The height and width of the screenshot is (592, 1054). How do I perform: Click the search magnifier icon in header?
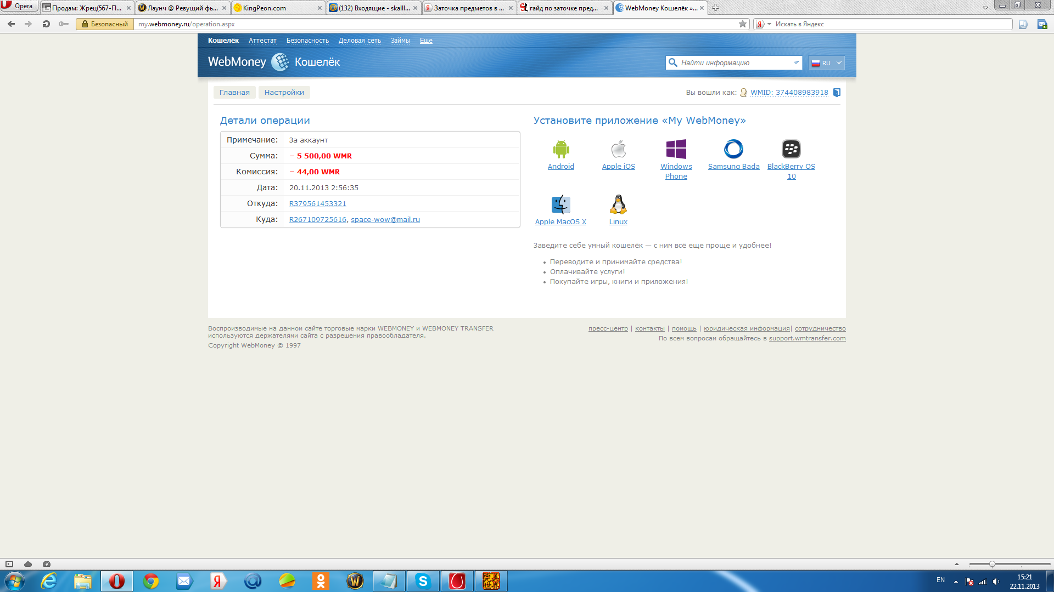coord(673,62)
